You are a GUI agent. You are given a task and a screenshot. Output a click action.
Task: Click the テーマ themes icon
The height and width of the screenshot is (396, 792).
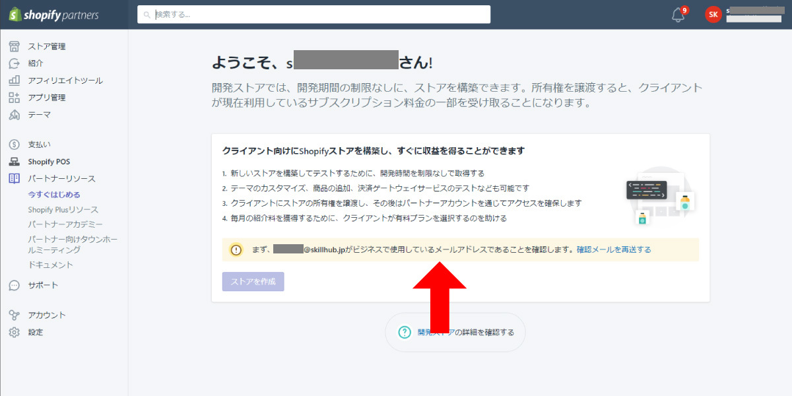[x=15, y=115]
